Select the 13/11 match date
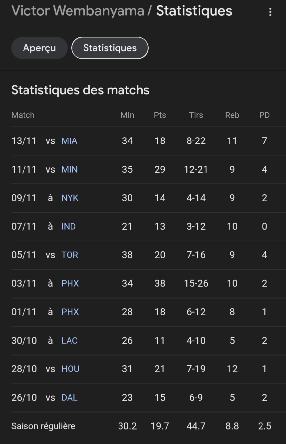 (24, 141)
